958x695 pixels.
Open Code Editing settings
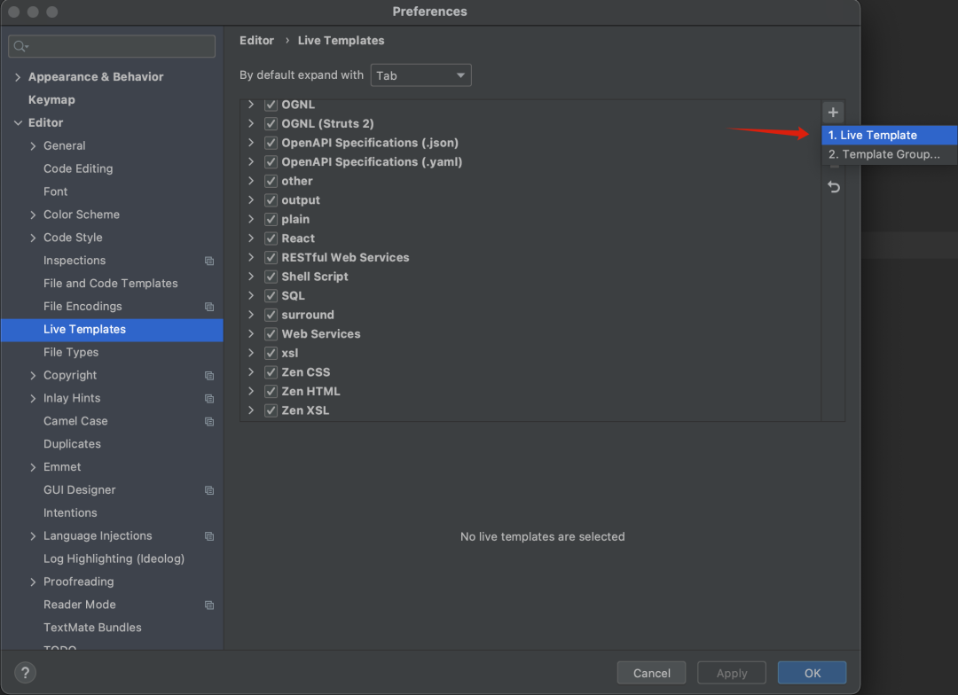click(78, 168)
